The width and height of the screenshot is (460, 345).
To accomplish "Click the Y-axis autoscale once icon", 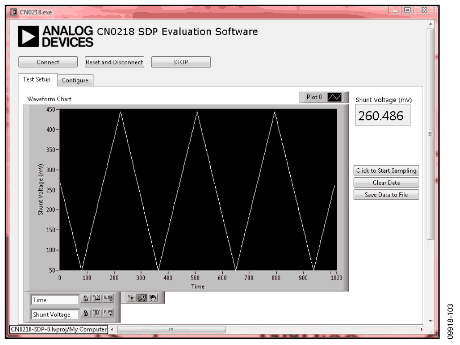I will [x=97, y=314].
